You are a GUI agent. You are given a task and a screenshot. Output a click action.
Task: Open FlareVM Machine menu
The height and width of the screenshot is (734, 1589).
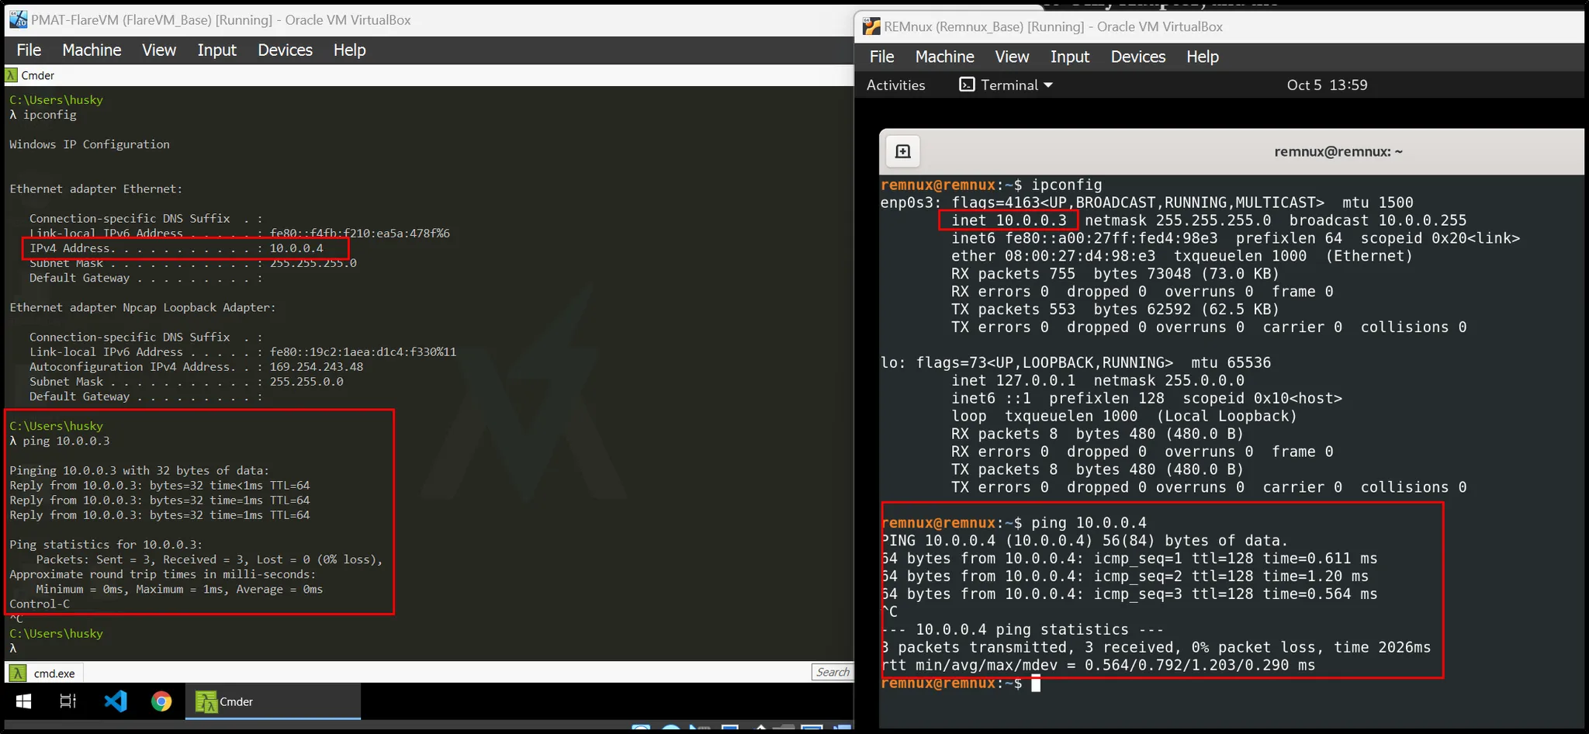tap(92, 50)
